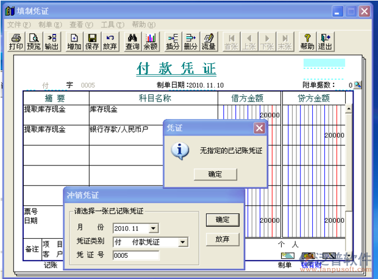
Task: Click the 插分 (Insert entry) toolbar icon
Action: coord(173,41)
